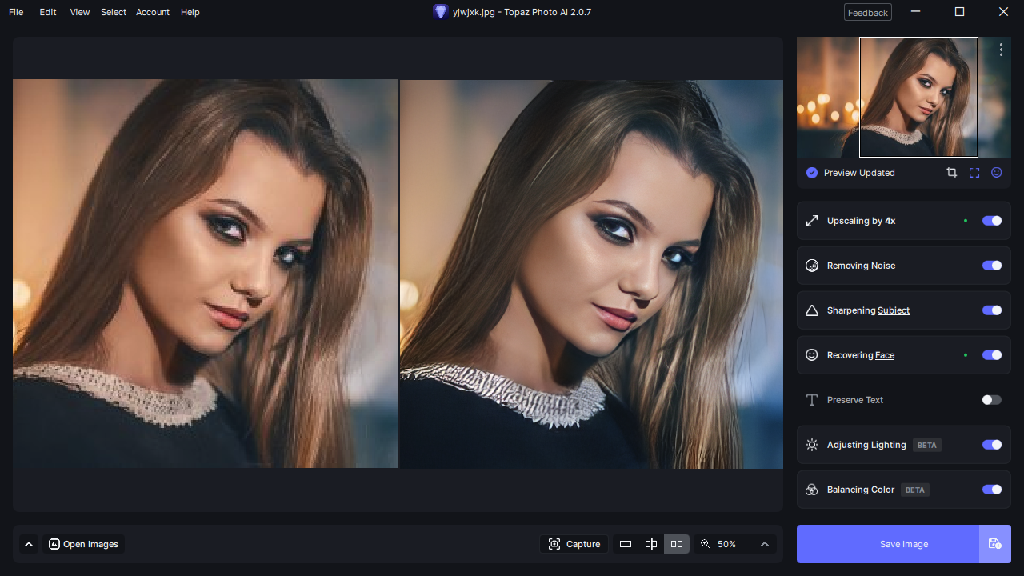The width and height of the screenshot is (1024, 576).
Task: Minimize the Topaz Photo AI window
Action: 916,12
